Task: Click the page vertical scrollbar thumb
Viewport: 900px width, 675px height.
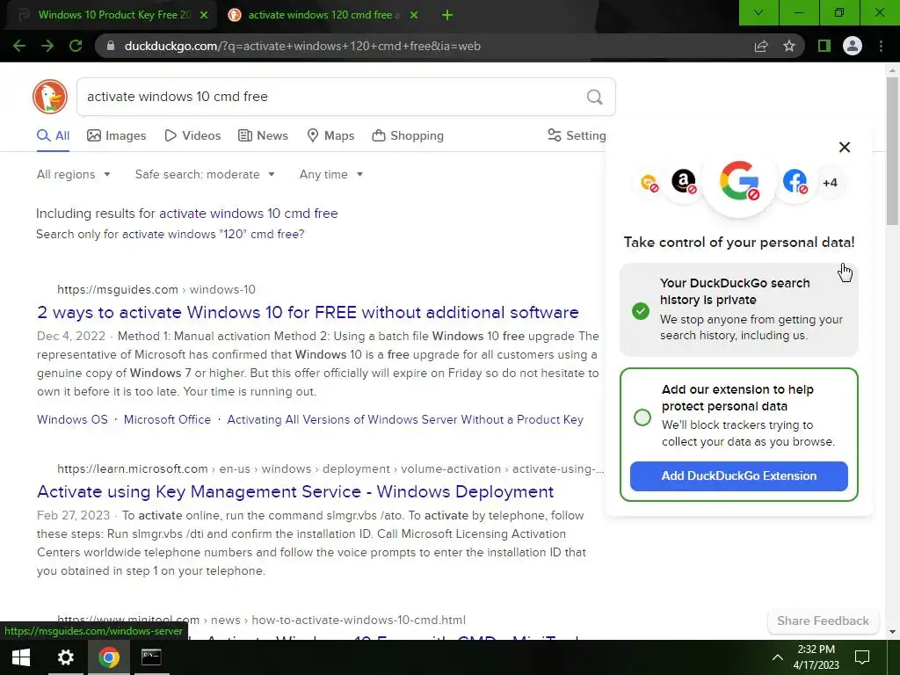Action: click(x=892, y=151)
